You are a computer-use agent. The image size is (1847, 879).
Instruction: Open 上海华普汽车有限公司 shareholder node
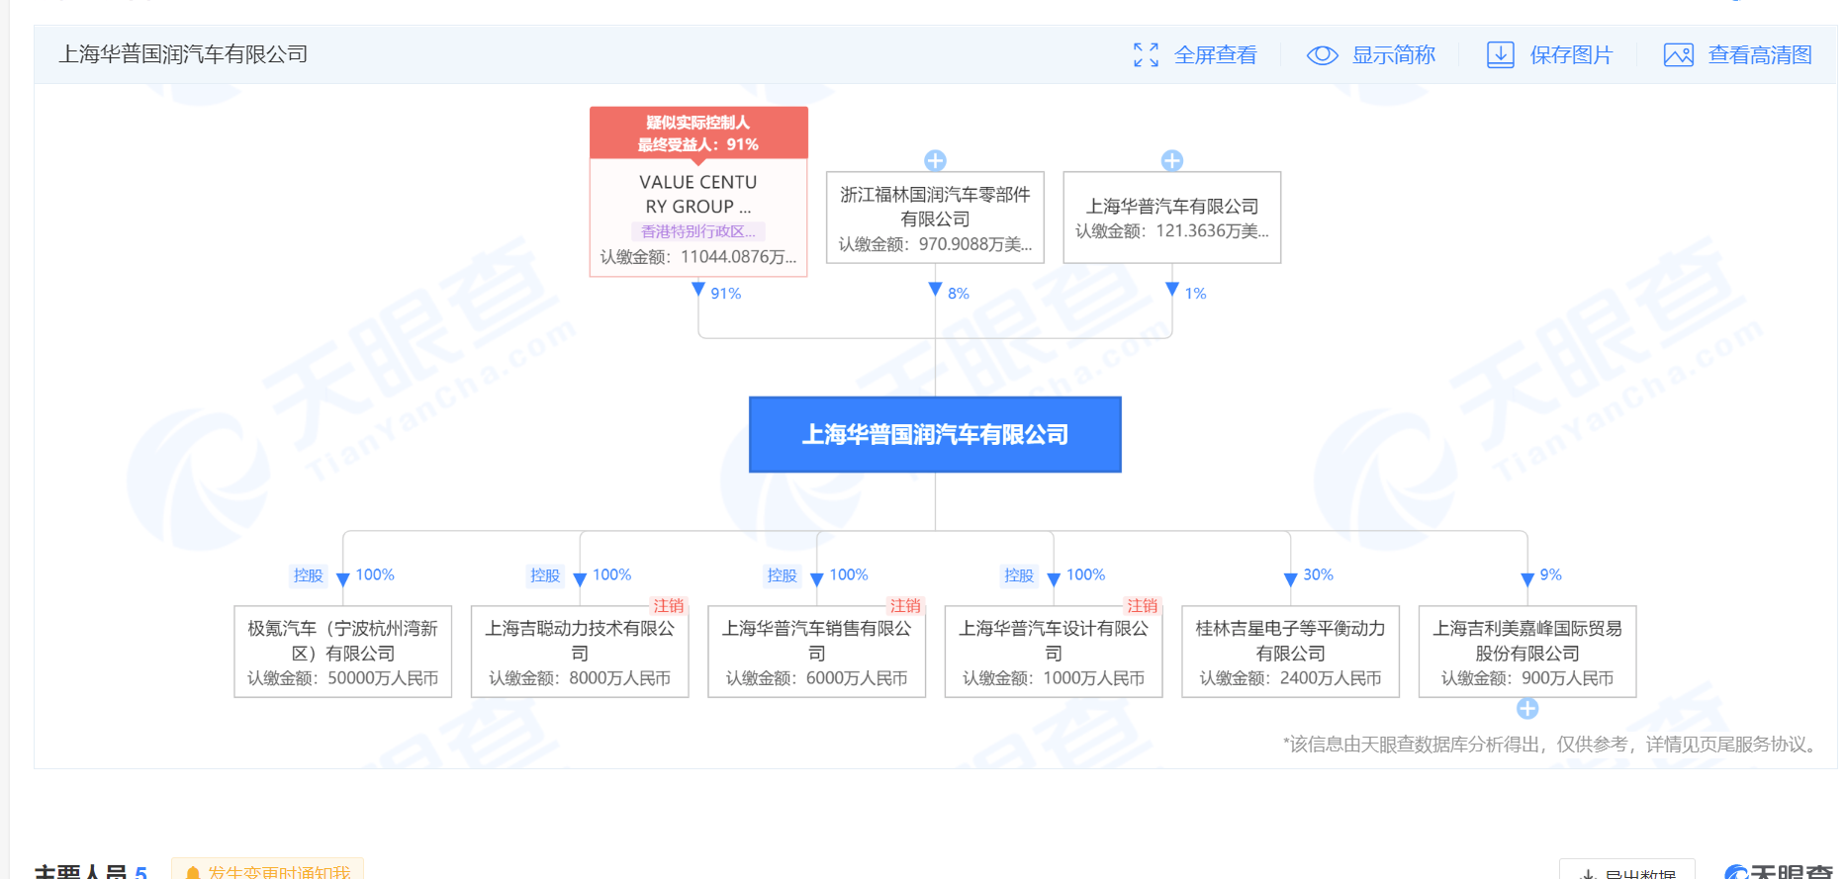1172,218
